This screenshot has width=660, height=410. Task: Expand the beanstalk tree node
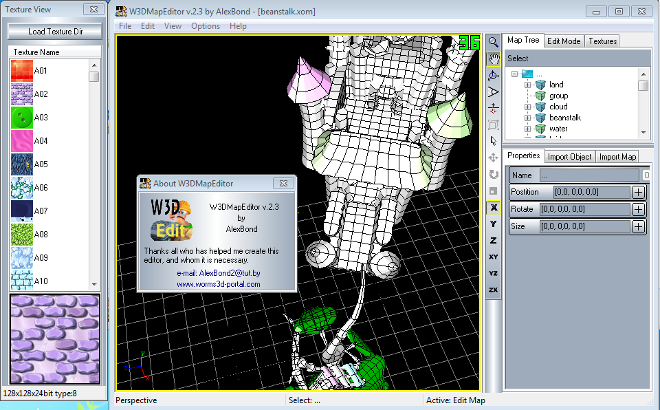pos(528,118)
